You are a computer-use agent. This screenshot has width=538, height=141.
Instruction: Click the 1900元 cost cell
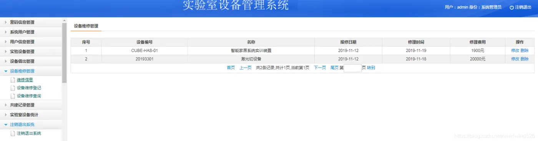(x=478, y=50)
